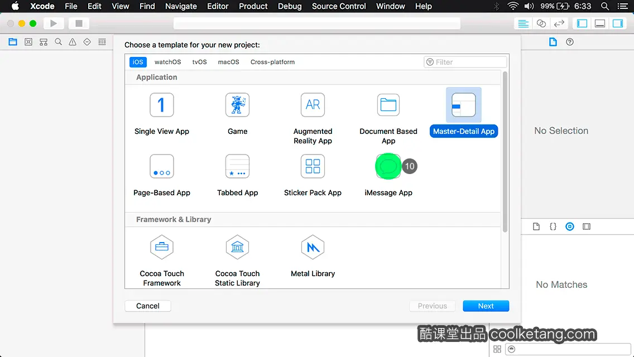Open the Xcode application menu
634x357 pixels.
[x=42, y=6]
